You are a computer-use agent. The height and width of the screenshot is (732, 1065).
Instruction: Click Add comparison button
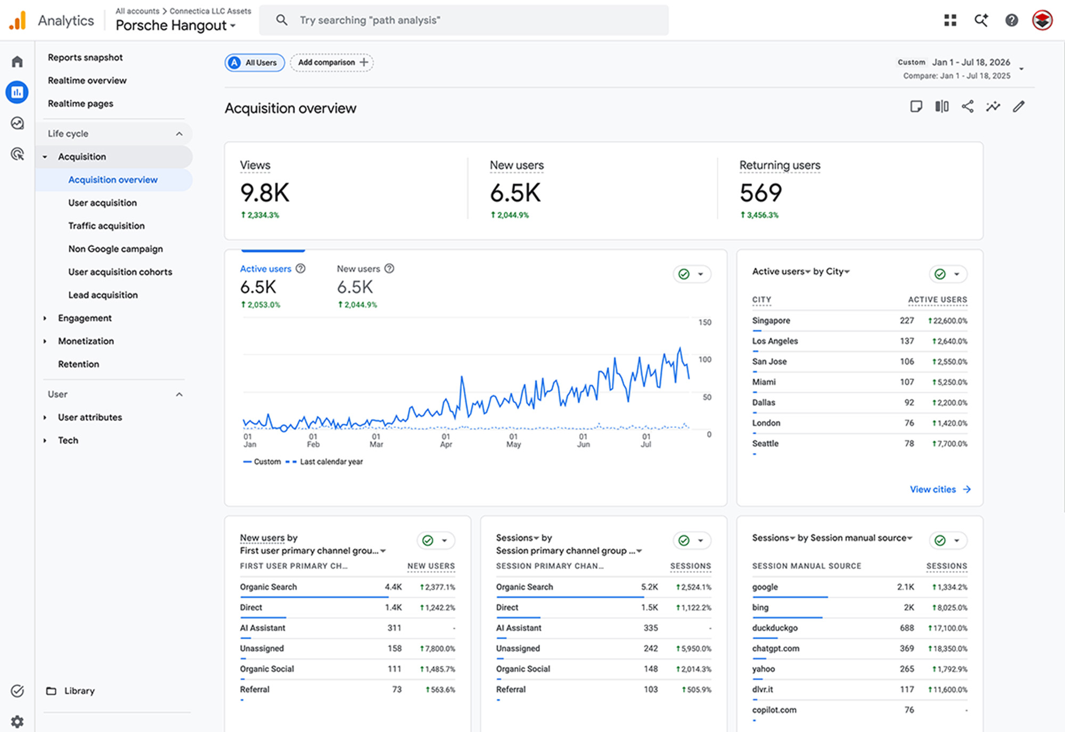(x=332, y=62)
